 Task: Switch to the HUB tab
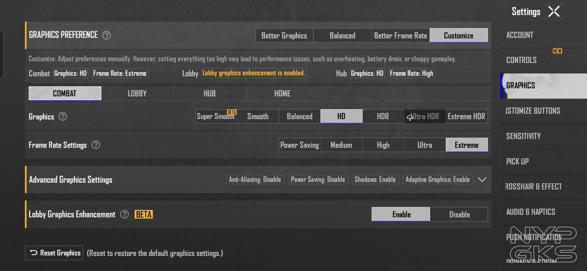[210, 93]
